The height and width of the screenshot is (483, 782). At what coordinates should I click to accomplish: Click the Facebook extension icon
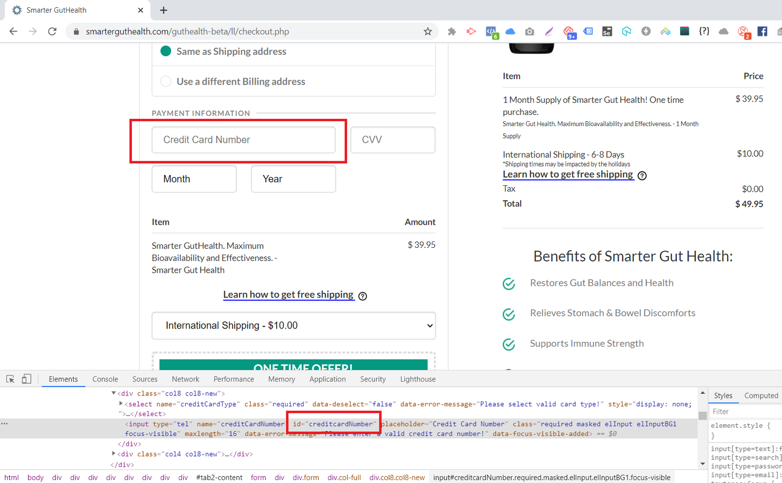pyautogui.click(x=762, y=31)
